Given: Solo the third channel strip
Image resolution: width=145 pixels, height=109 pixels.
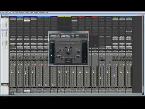Looking at the screenshot, I should [25, 64].
